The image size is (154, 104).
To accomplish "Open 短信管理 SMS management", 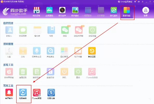I will (23, 31).
